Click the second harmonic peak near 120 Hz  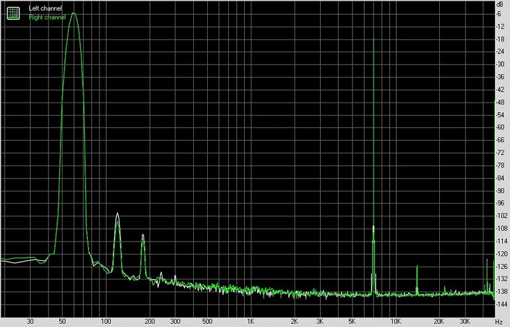[x=117, y=215]
